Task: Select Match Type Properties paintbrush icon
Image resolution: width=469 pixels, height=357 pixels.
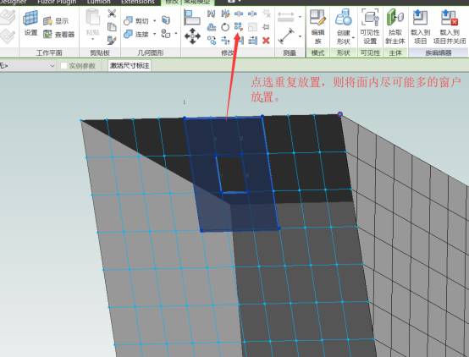Action: [112, 40]
